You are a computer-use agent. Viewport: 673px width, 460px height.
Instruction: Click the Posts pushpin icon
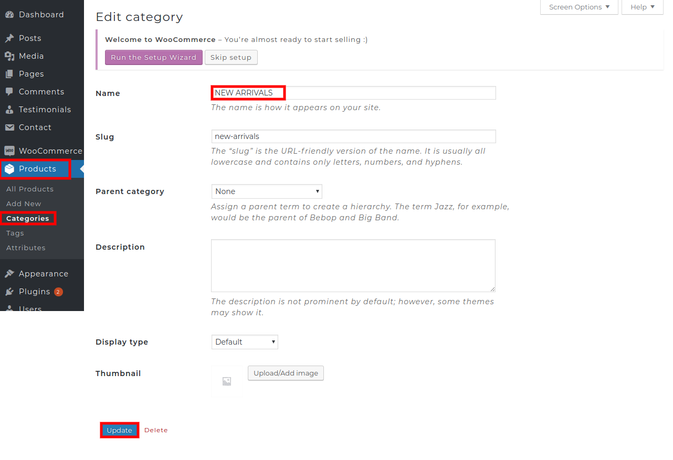9,38
